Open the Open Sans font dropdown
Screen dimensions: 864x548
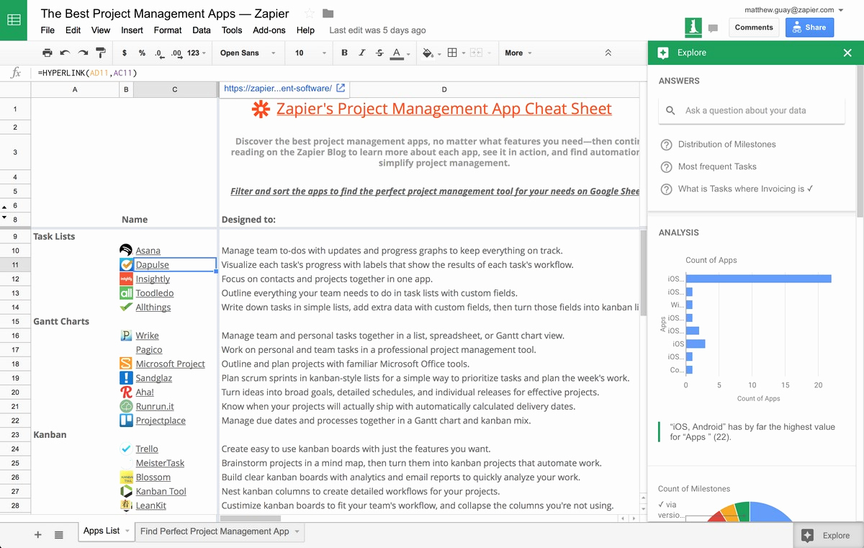[248, 53]
